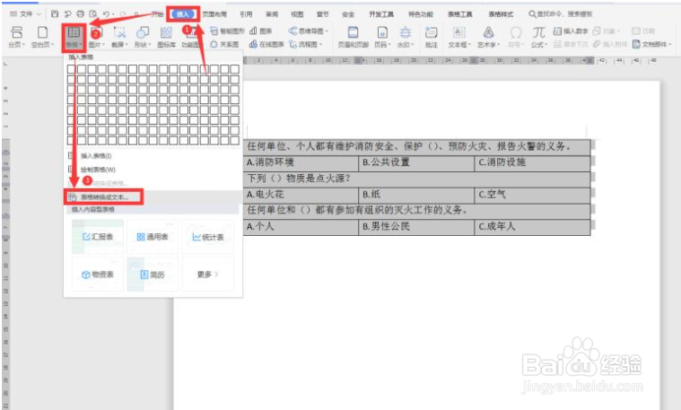Choose the 通用表 table template
The width and height of the screenshot is (681, 410).
(x=153, y=237)
